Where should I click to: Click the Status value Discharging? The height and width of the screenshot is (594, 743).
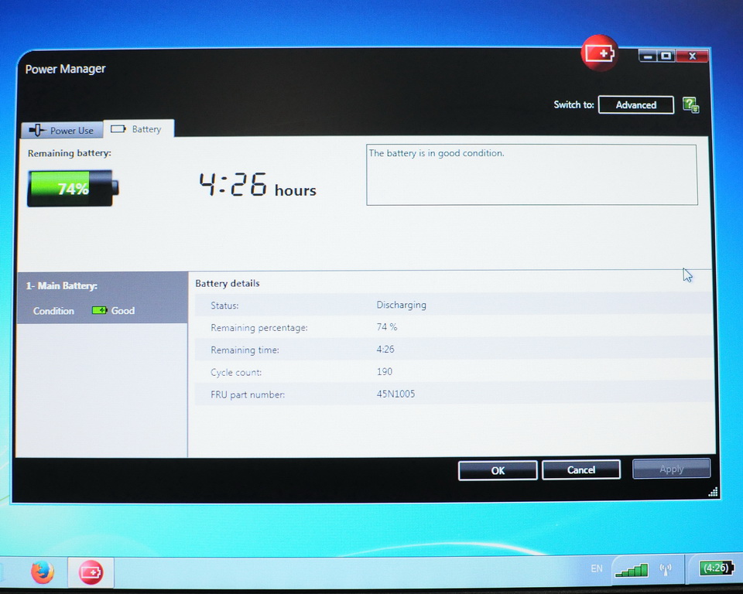point(402,305)
